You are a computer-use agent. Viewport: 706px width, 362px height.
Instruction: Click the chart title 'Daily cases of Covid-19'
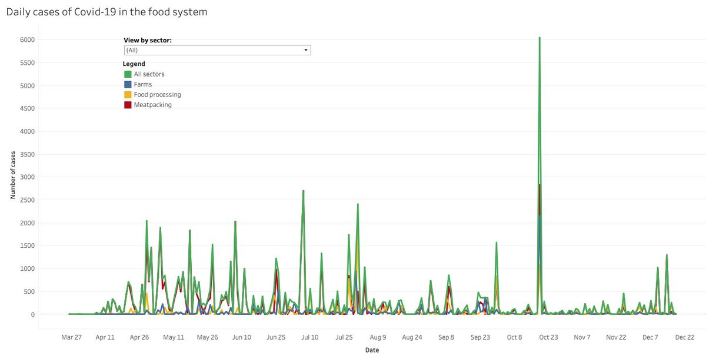[106, 11]
